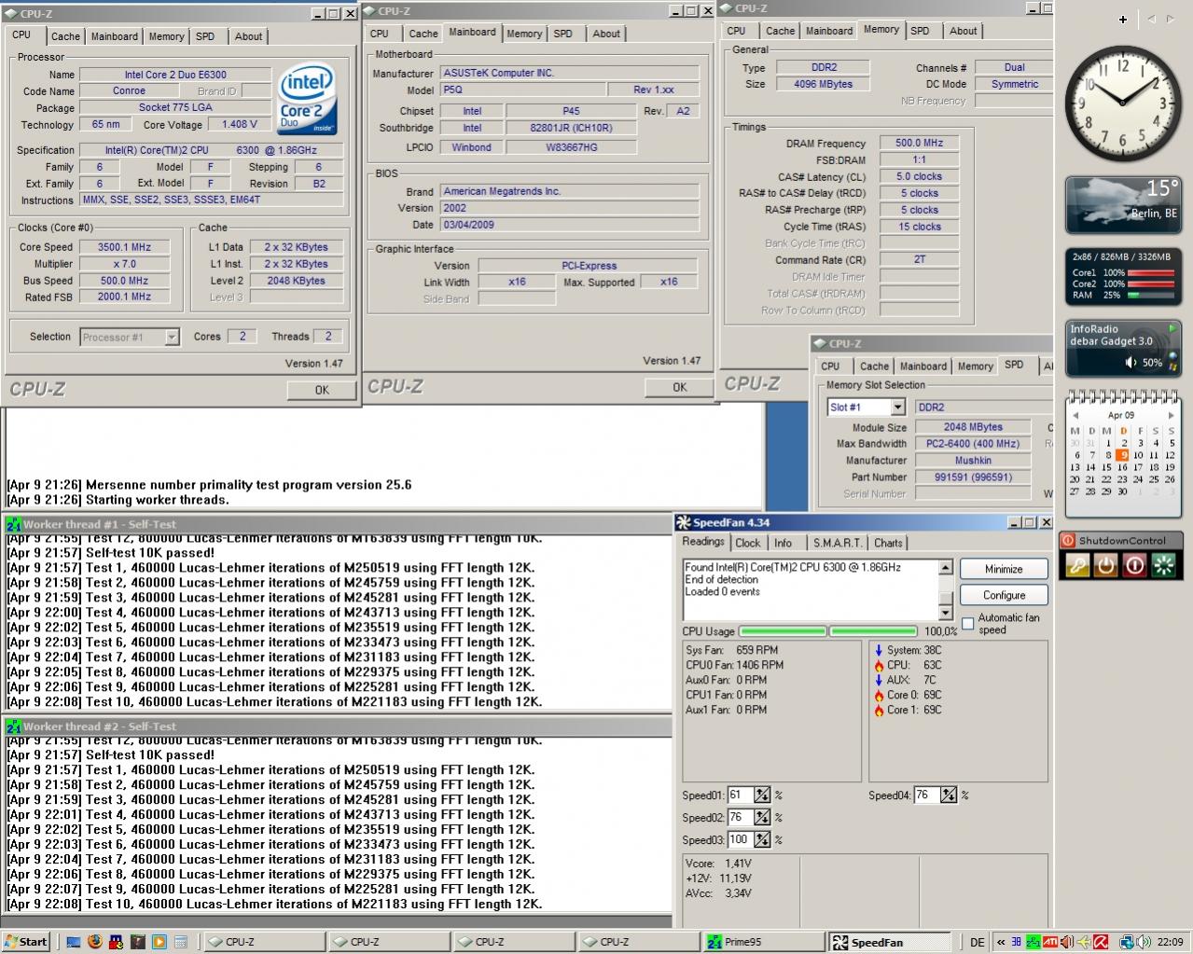Click the Core Speed value 3500.1 MHz
Viewport: 1193px width, 954px height.
click(124, 247)
